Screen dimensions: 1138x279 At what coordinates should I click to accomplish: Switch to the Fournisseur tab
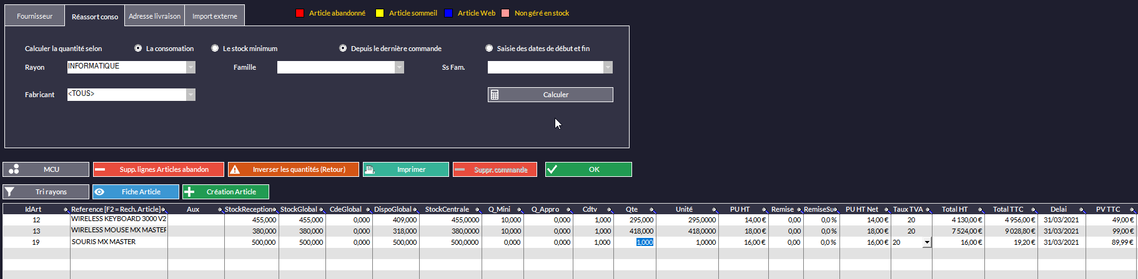pyautogui.click(x=34, y=16)
